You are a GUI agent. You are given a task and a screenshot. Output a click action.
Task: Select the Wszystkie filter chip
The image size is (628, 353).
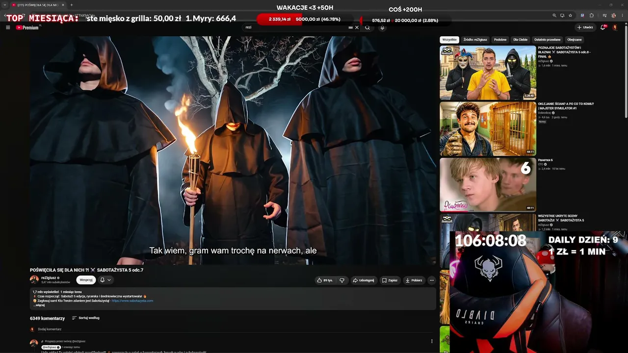[x=449, y=40]
